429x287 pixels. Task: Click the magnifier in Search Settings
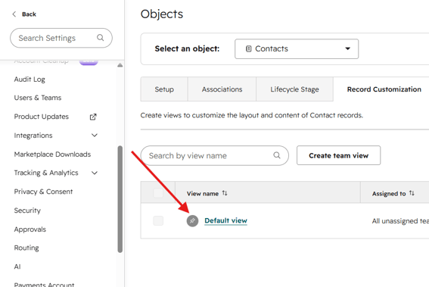point(101,38)
